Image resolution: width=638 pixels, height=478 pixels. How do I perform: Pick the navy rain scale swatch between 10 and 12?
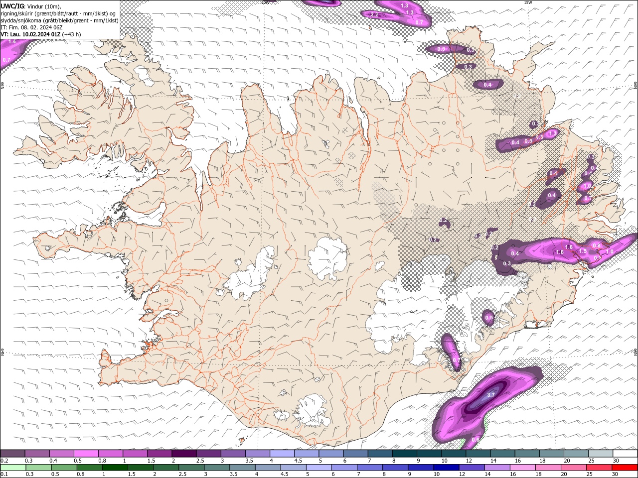point(445,468)
